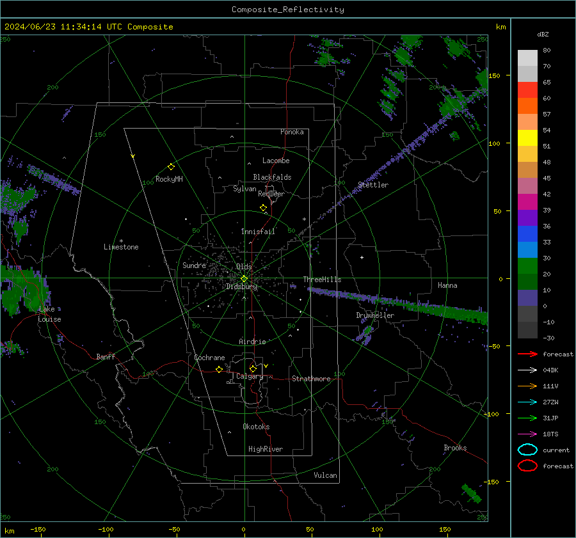The image size is (576, 538).
Task: Click the red forecast ellipse legend icon
Action: (x=527, y=466)
